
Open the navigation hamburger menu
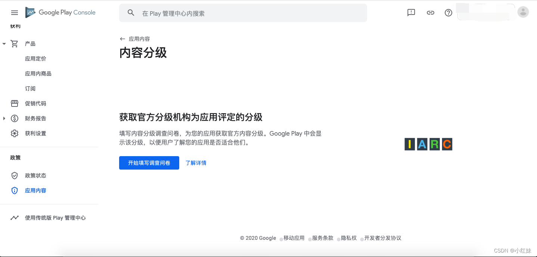(x=14, y=12)
